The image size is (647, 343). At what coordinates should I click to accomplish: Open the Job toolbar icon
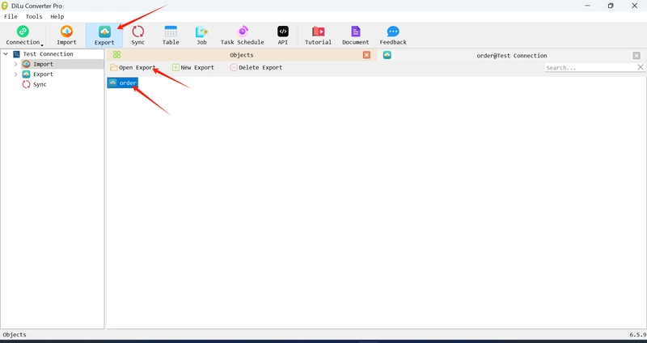pyautogui.click(x=201, y=35)
